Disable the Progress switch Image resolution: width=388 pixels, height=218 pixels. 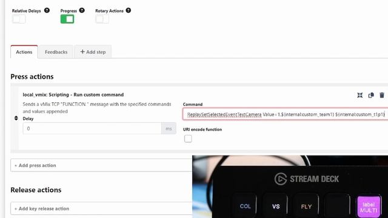[x=67, y=19]
